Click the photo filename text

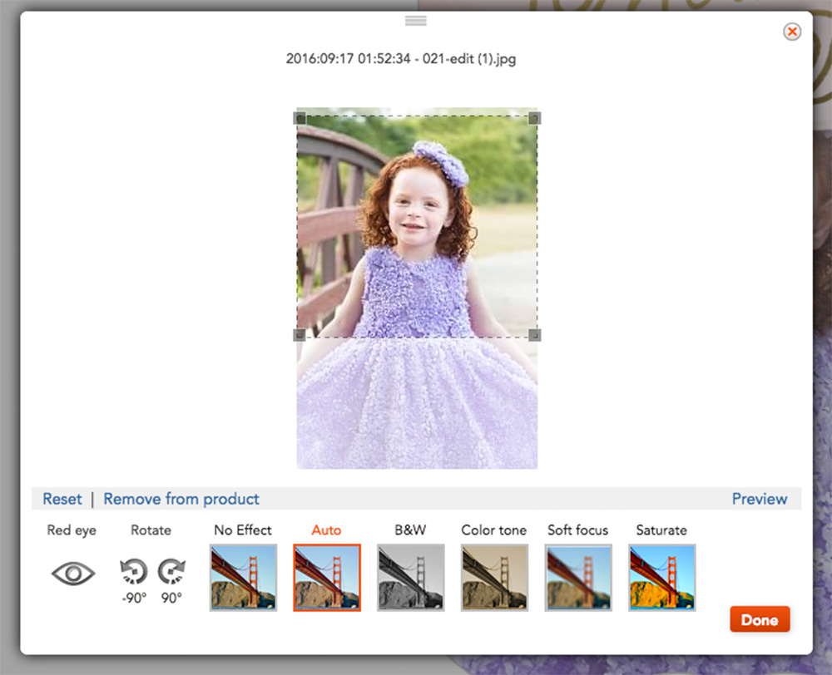(x=401, y=58)
